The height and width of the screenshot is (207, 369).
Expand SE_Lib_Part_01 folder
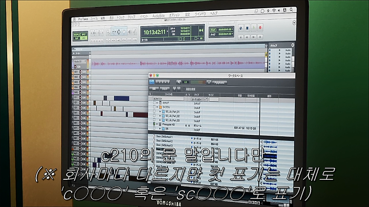[160, 112]
